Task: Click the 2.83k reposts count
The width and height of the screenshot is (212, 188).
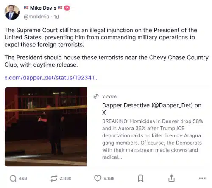Action: [65, 178]
